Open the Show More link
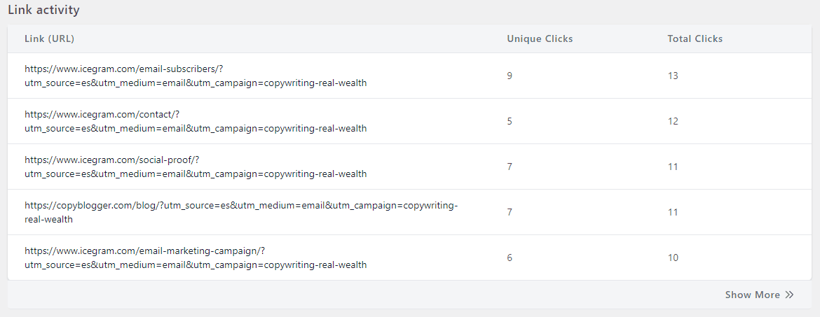Image resolution: width=820 pixels, height=317 pixels. (759, 295)
